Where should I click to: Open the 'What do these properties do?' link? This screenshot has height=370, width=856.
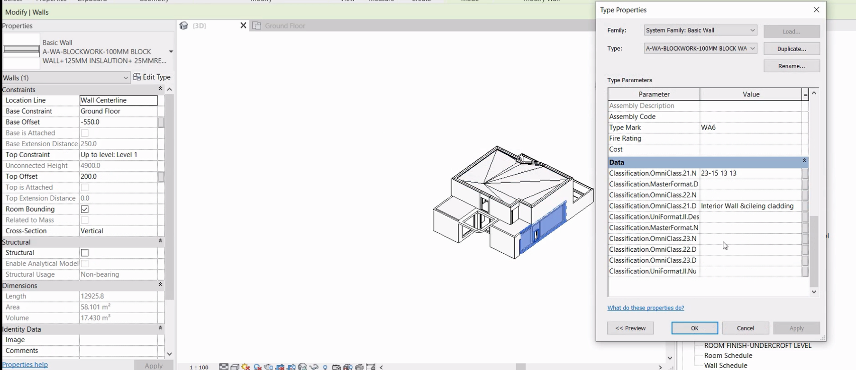[646, 308]
